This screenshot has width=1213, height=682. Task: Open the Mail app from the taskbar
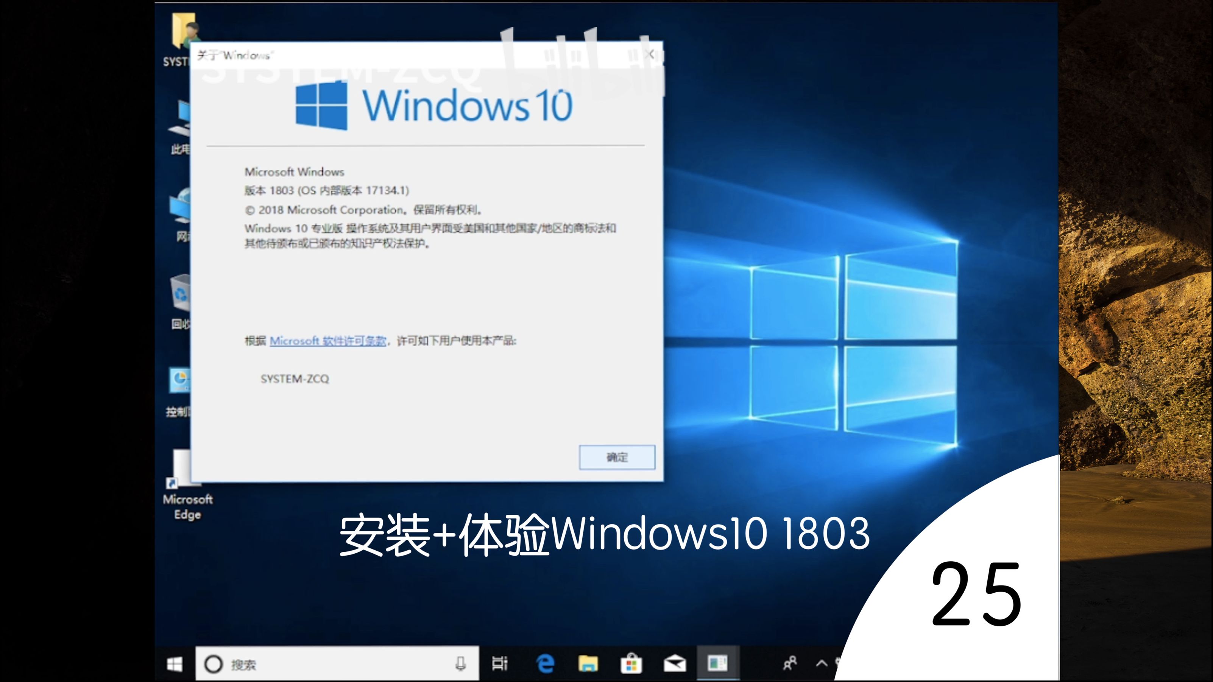(674, 663)
